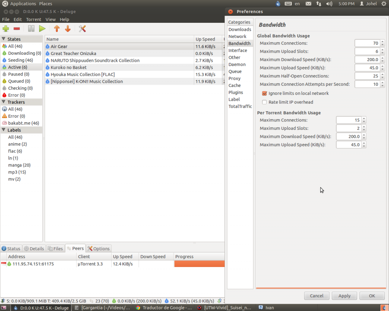Move torrent down in queue arrow icon
The image size is (389, 311).
click(x=68, y=28)
